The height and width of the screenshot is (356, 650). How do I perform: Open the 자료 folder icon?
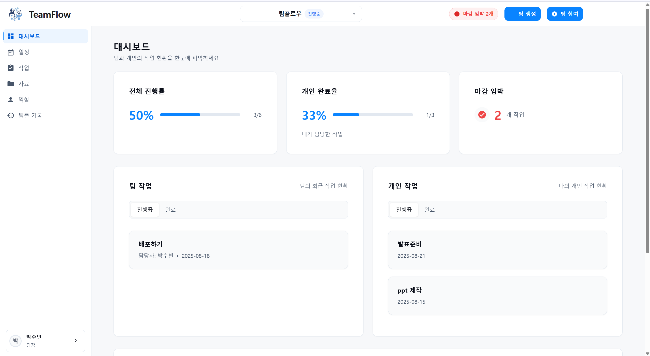pos(11,83)
